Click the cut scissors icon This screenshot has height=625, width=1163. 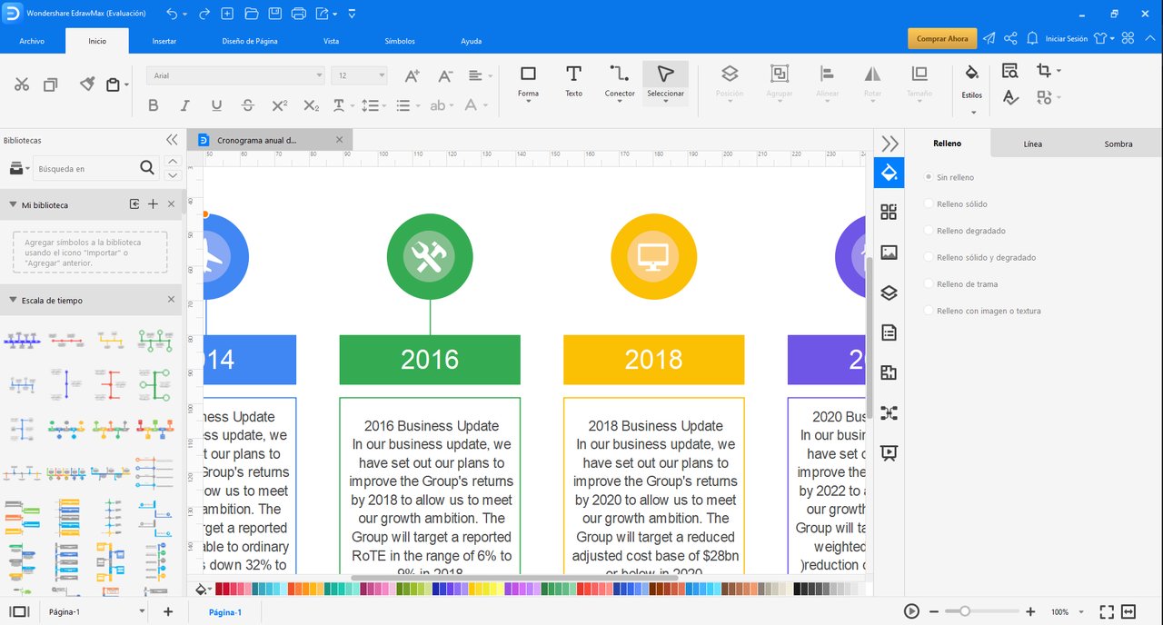coord(22,84)
